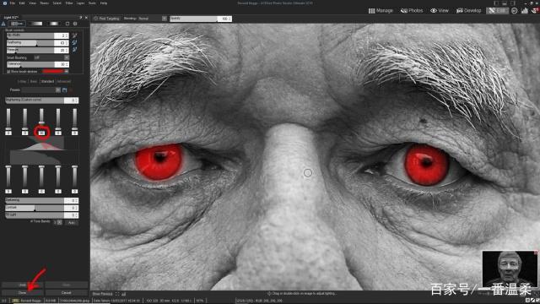The image size is (540, 304).
Task: Open the 365 account icon
Action: 515,11
